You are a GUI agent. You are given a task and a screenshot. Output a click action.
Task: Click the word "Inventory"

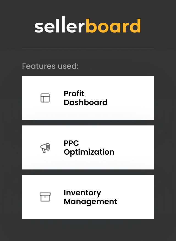click(82, 193)
